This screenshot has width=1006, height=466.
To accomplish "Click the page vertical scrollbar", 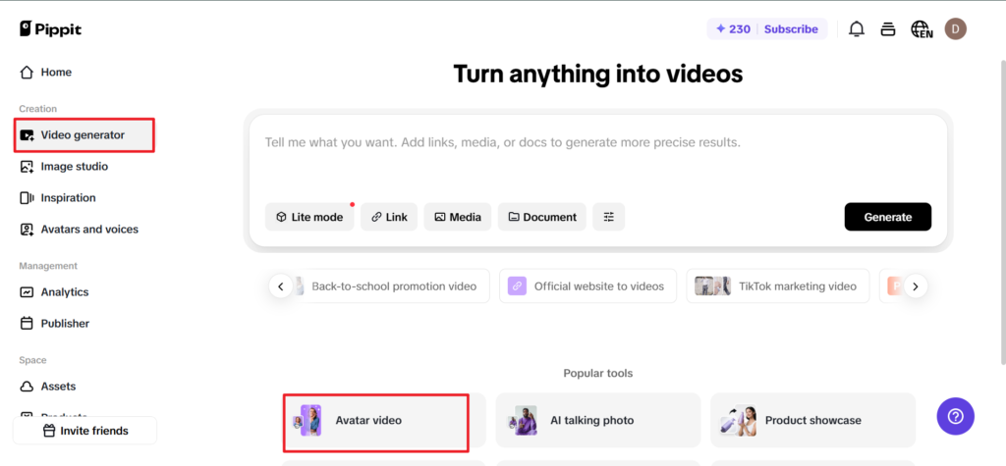I will click(x=1002, y=212).
